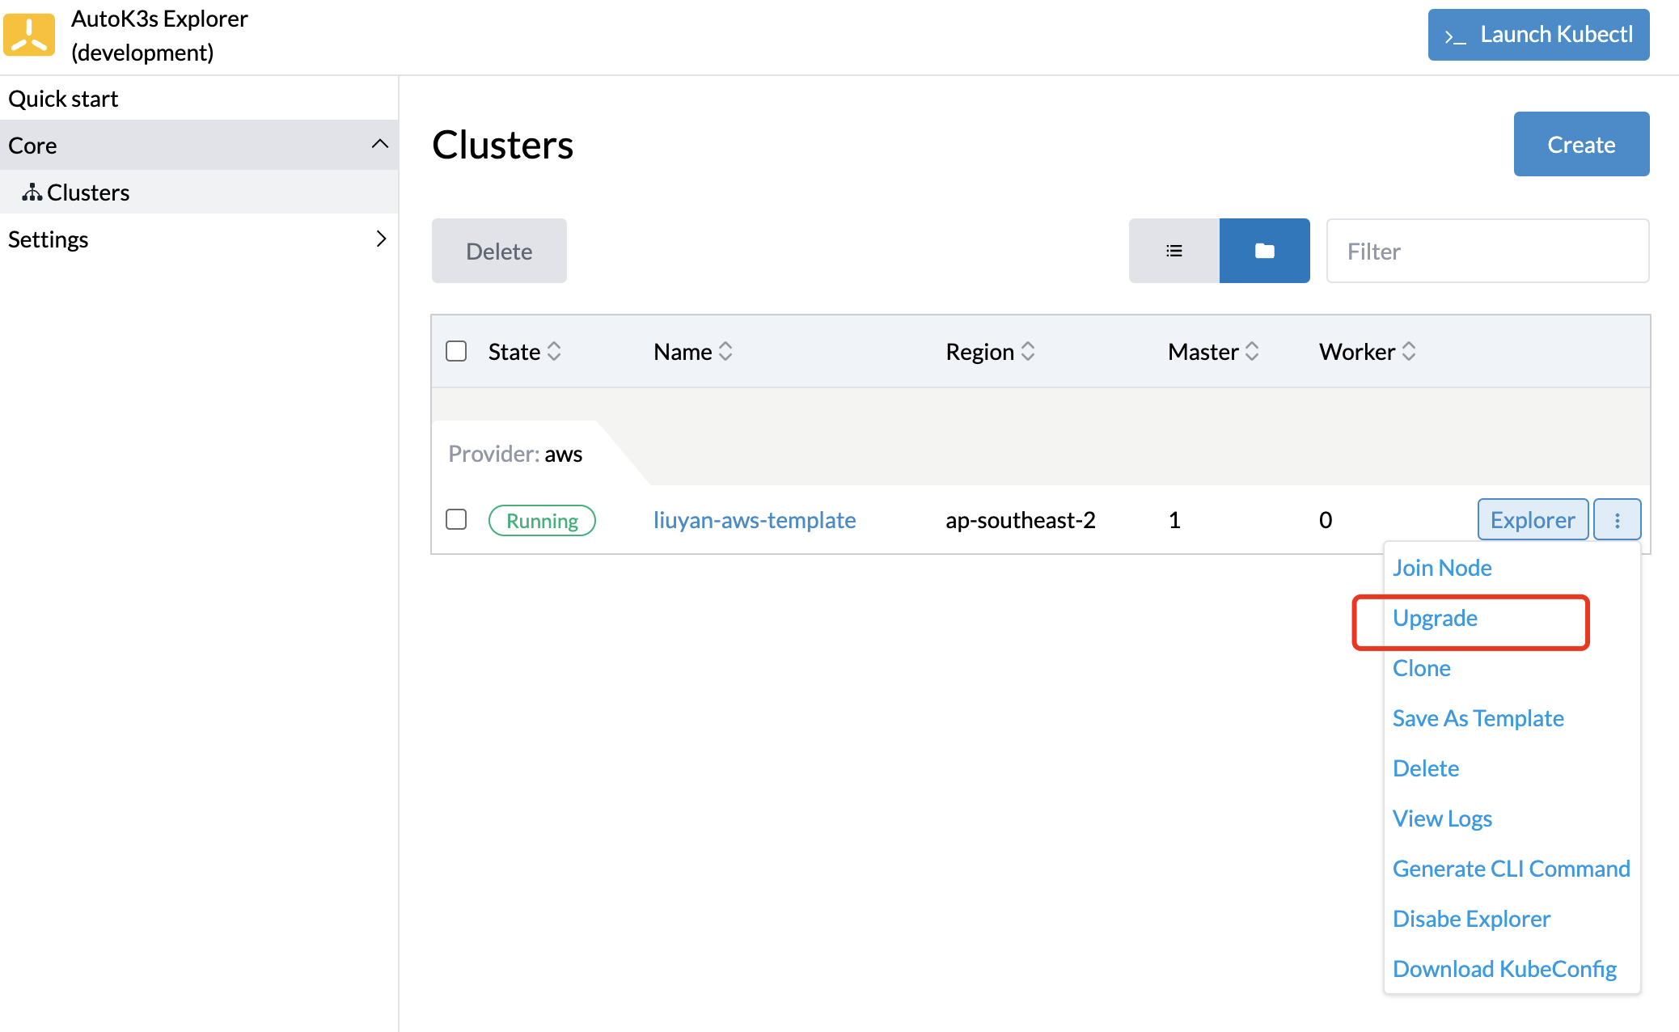This screenshot has width=1679, height=1032.
Task: Choose Save As Template from the menu
Action: coord(1478,717)
